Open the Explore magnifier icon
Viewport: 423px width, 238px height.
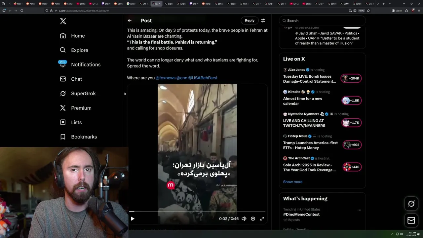(x=63, y=50)
